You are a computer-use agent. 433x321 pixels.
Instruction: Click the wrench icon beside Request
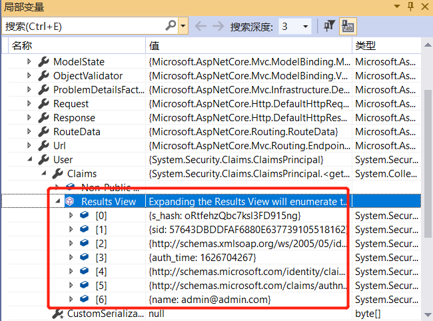tap(43, 104)
